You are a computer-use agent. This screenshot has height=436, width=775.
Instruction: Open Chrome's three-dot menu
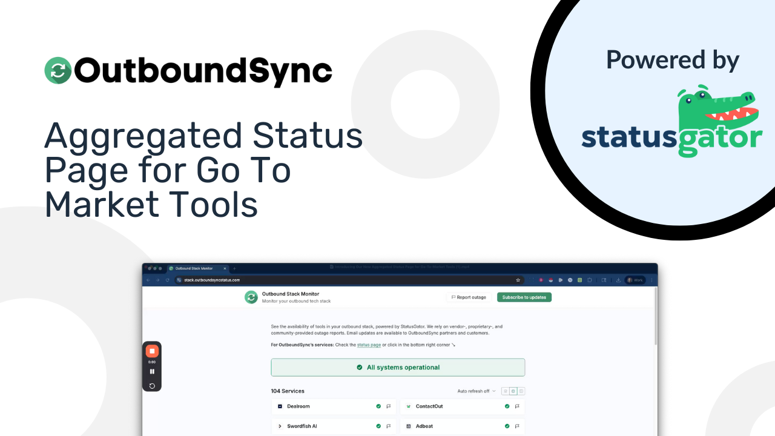tap(651, 280)
